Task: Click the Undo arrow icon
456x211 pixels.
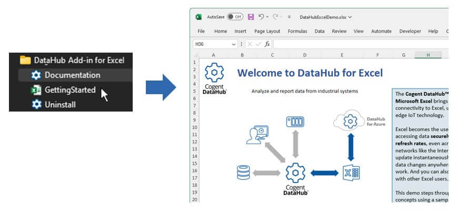Action: coord(261,17)
